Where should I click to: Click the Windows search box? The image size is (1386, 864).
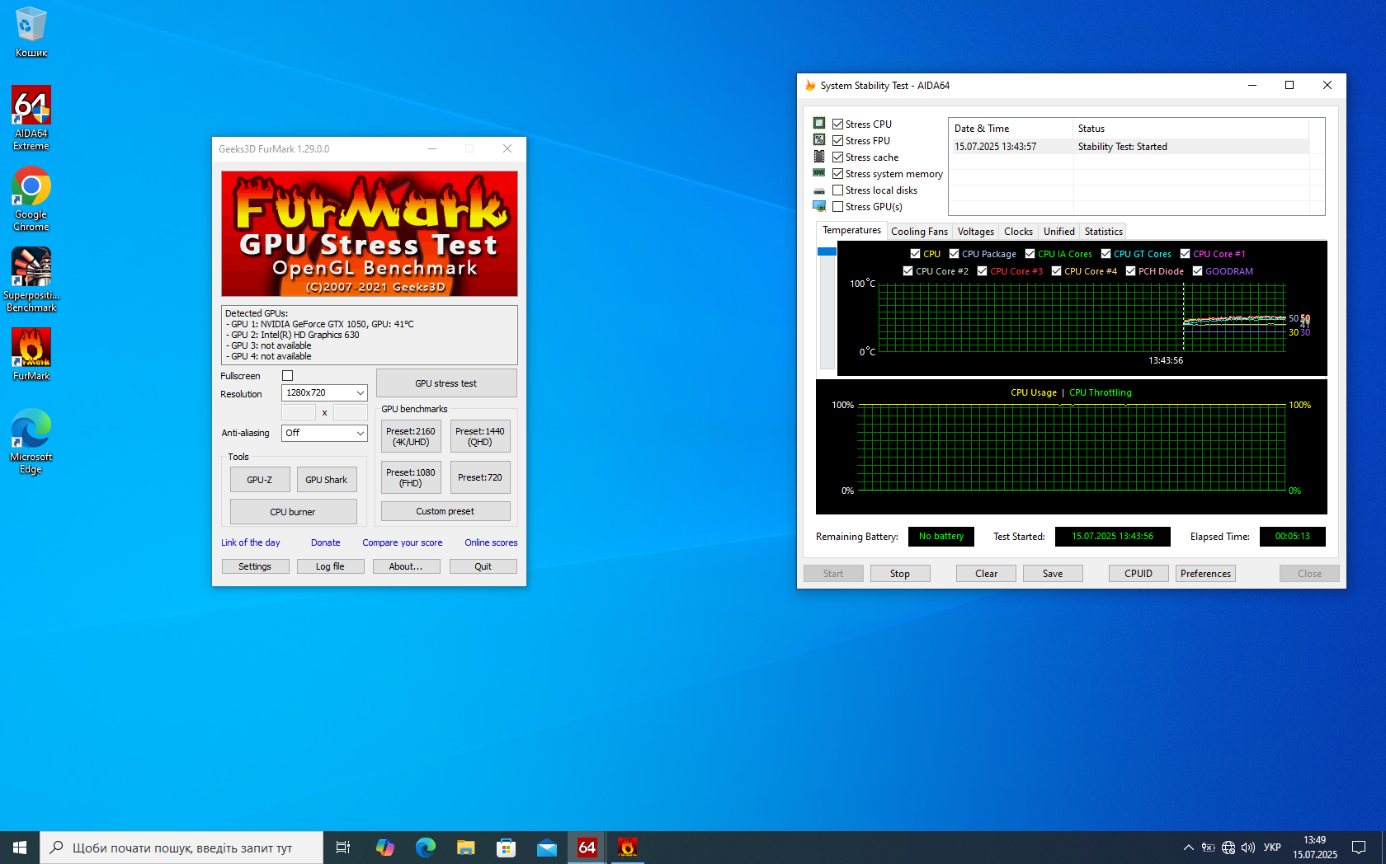tap(181, 848)
